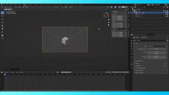Toggle Collection viewport visibility eye
The width and height of the screenshot is (169, 95).
[166, 11]
